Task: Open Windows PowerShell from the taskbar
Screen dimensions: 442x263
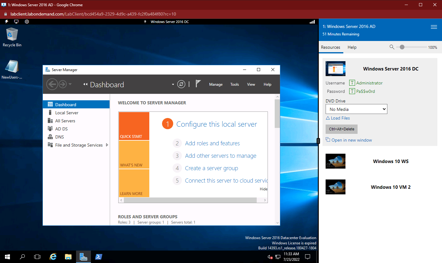Action: pyautogui.click(x=98, y=257)
